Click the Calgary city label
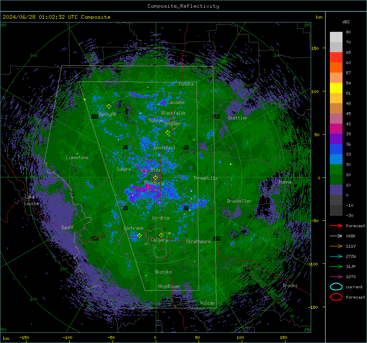Image resolution: width=367 pixels, height=343 pixels. (159, 240)
